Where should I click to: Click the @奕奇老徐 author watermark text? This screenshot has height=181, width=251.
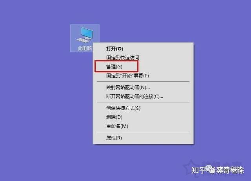pyautogui.click(x=227, y=170)
